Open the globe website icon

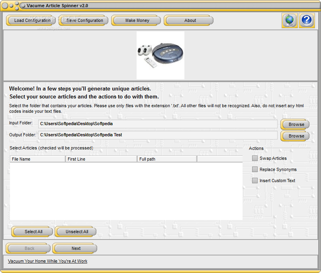click(x=290, y=20)
